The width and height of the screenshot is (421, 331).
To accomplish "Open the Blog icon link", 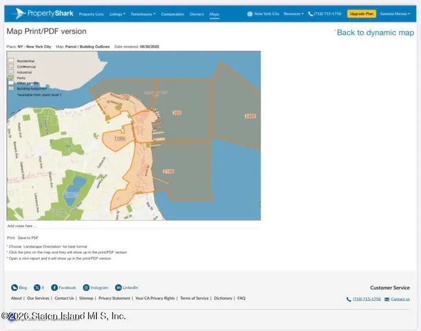I will pos(14,287).
